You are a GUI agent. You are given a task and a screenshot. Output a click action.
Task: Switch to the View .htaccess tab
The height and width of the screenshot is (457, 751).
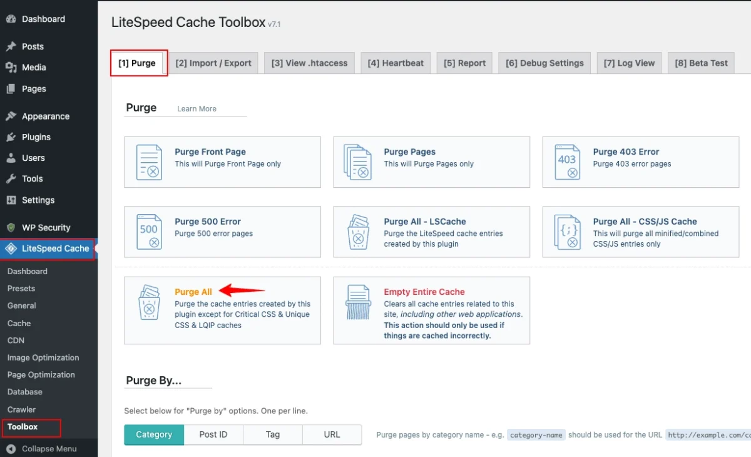[310, 63]
